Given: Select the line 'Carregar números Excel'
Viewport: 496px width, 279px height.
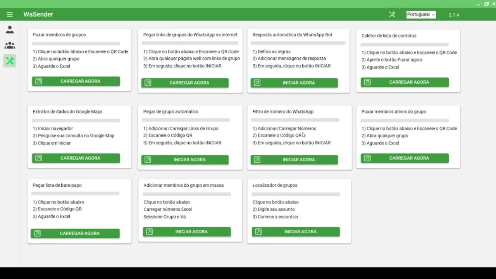Looking at the screenshot, I should point(168,209).
